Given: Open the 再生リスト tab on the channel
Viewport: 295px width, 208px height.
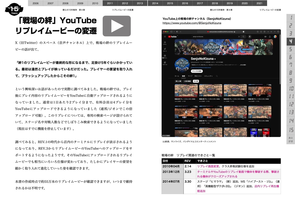Looking at the screenshot, I should point(198,76).
